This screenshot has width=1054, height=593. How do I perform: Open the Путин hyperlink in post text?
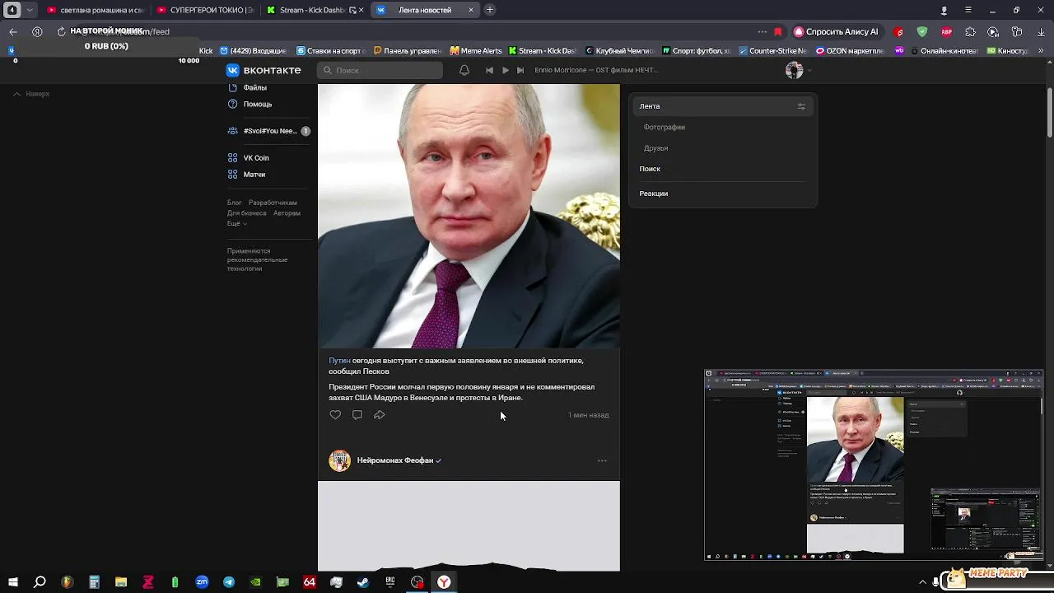coord(339,361)
